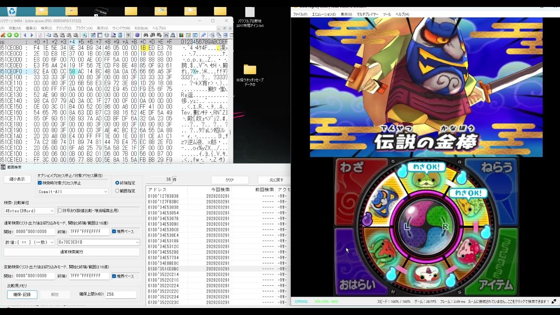Tap the white cat yokai at wheel bottom

(x=427, y=275)
